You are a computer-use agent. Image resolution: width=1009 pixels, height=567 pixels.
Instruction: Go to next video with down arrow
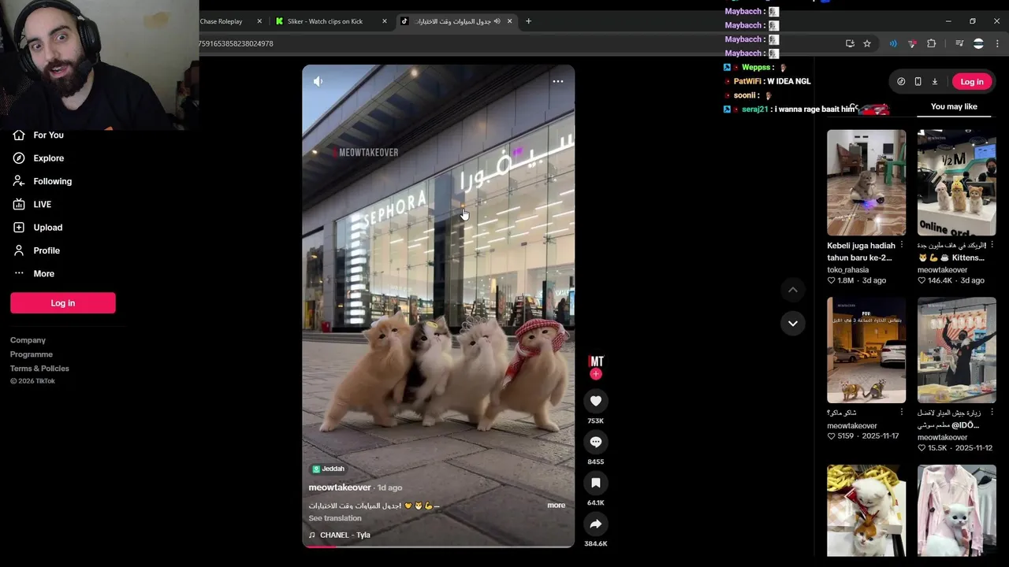(x=793, y=323)
